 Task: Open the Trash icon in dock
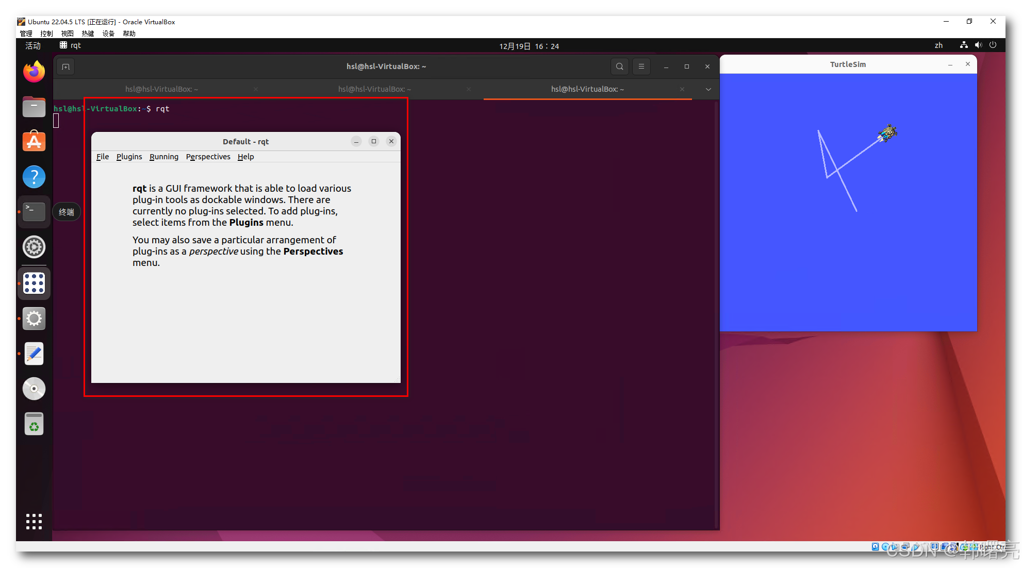[34, 424]
